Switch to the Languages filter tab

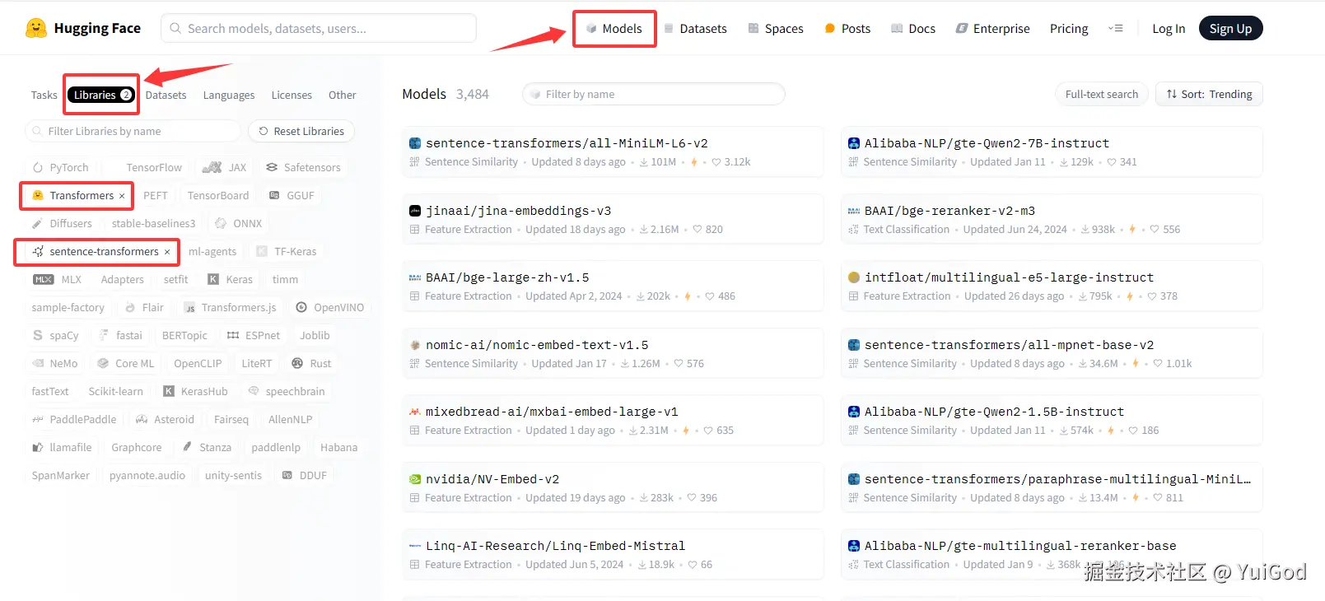(x=229, y=96)
